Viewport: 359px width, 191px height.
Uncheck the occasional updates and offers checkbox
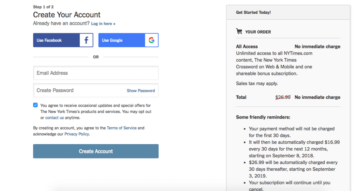click(35, 105)
